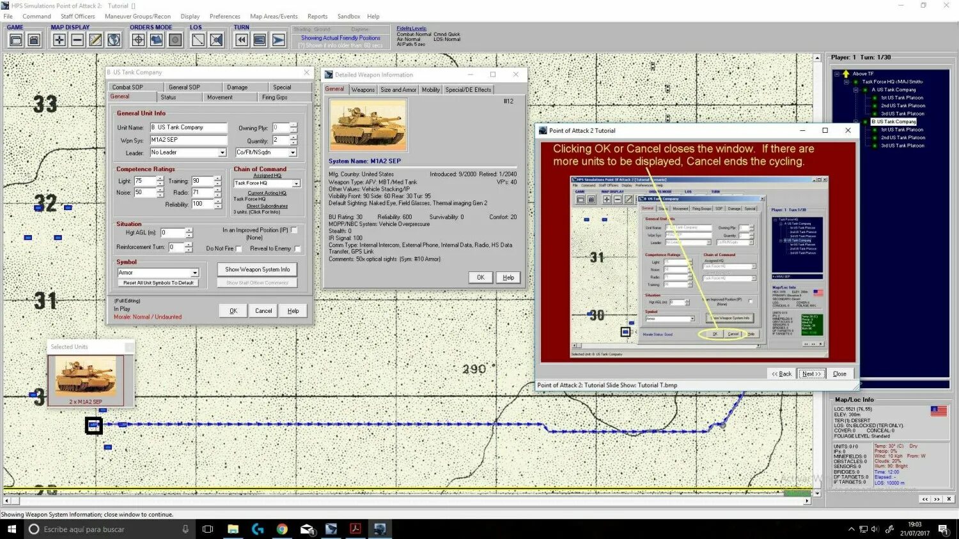Click Show Weapon System Info button

tap(257, 269)
